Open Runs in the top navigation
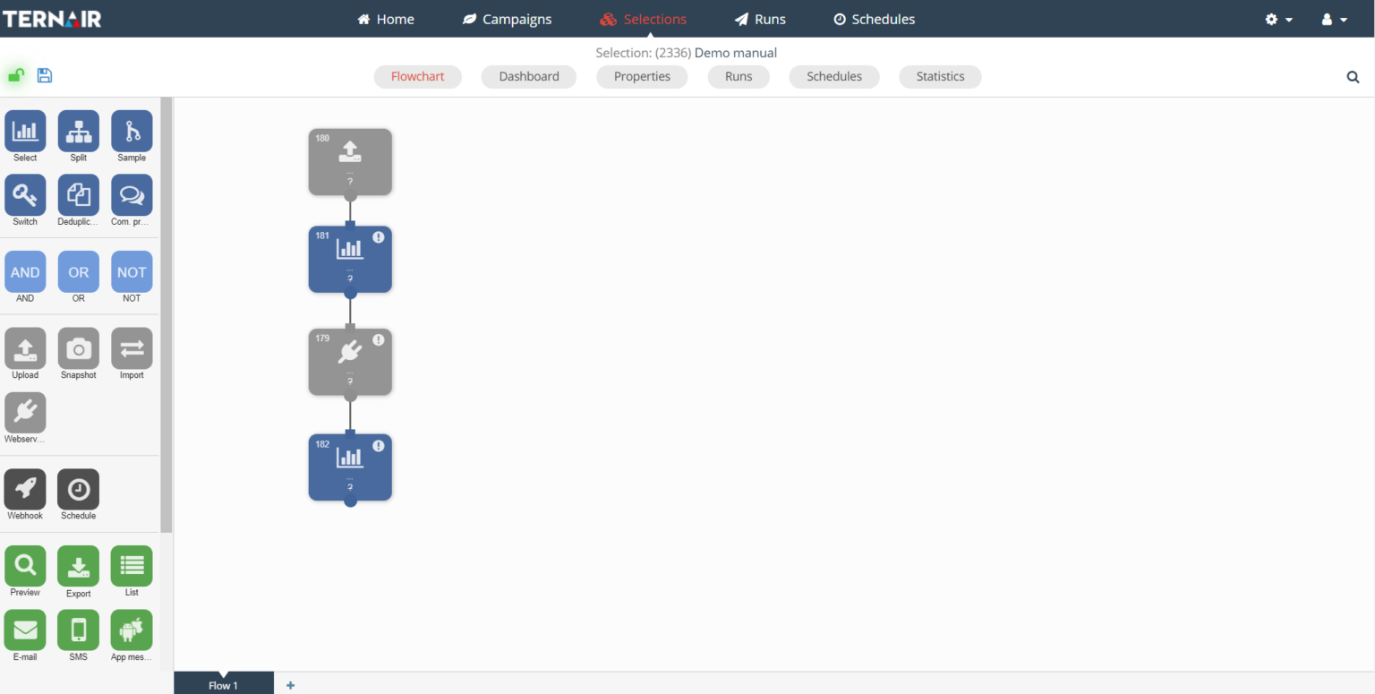Image resolution: width=1375 pixels, height=694 pixels. [x=760, y=19]
